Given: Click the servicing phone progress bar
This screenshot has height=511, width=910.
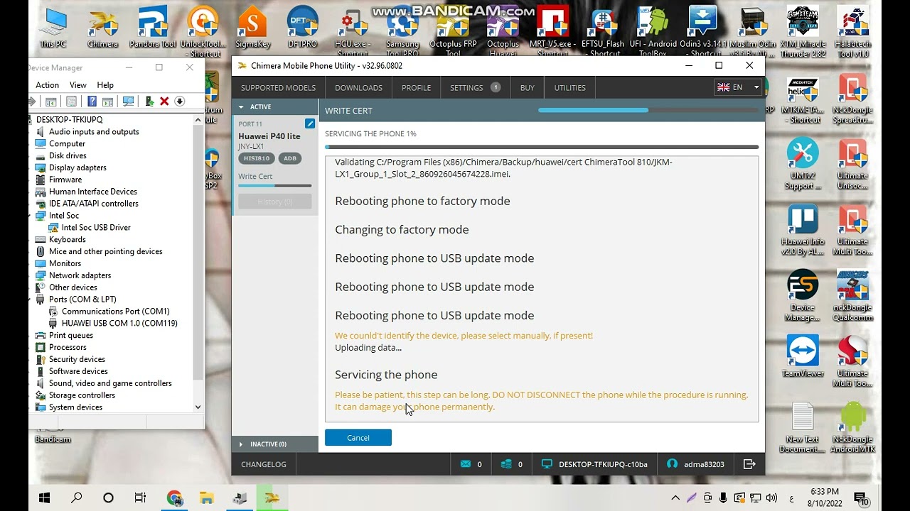Looking at the screenshot, I should pos(542,147).
